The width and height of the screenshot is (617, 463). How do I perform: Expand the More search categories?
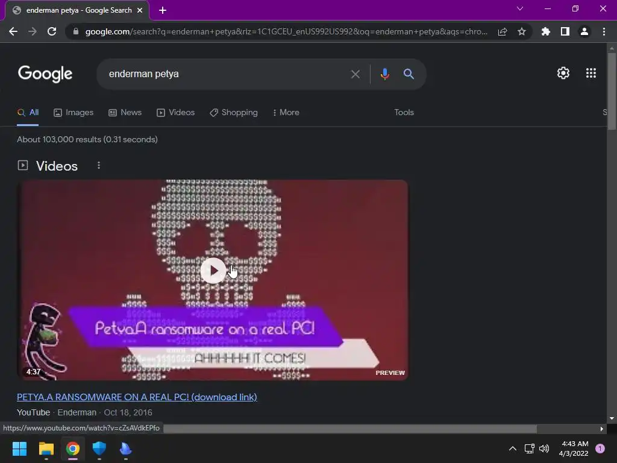pos(286,113)
